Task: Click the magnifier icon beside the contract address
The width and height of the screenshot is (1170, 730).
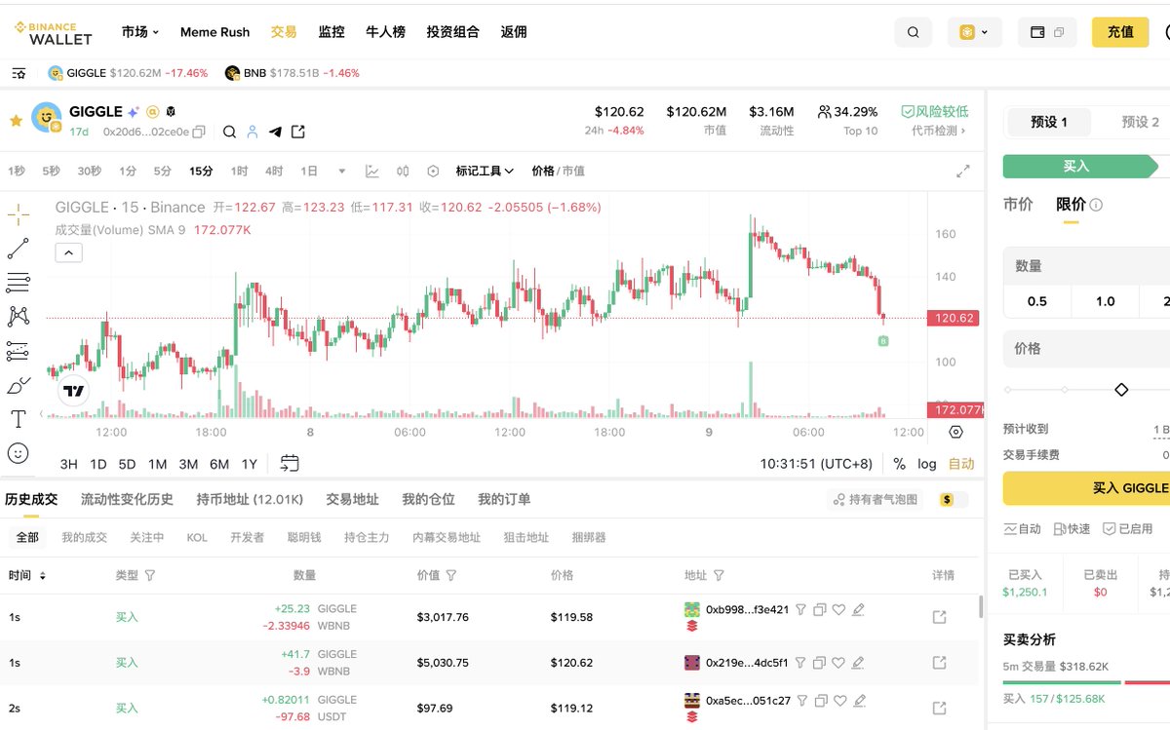Action: point(229,132)
